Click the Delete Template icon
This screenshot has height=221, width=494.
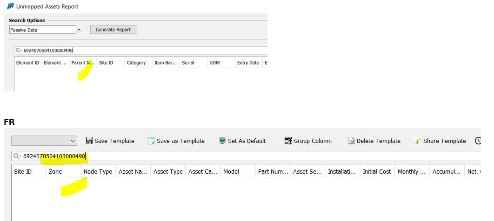(x=352, y=141)
